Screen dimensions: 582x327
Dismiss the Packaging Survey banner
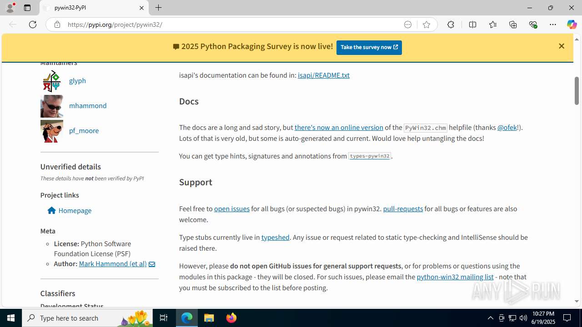tap(562, 46)
